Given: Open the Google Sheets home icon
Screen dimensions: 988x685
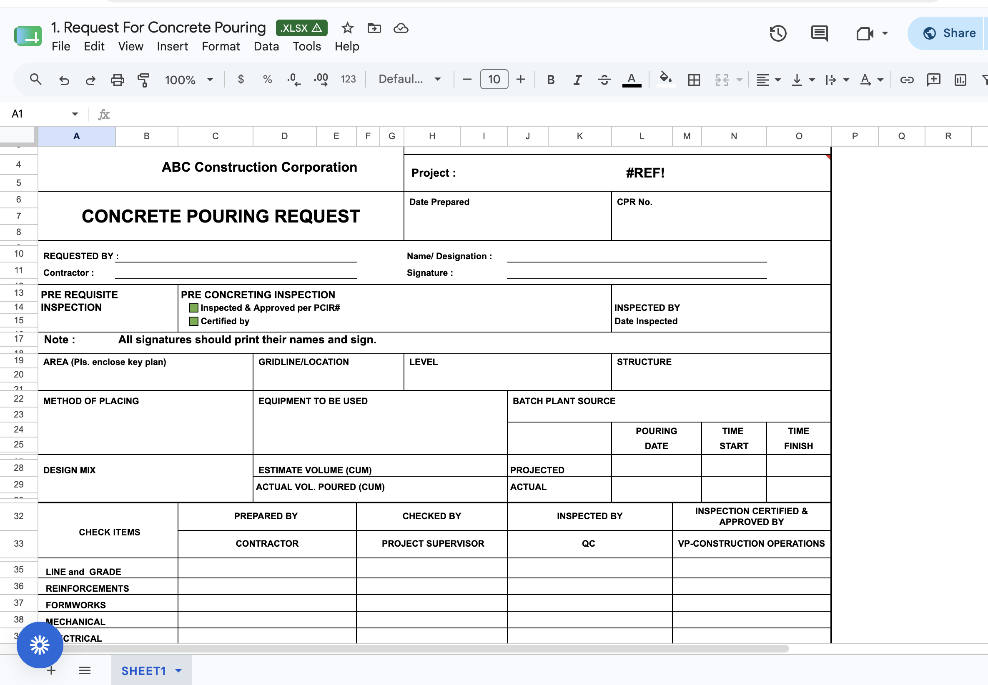Looking at the screenshot, I should 28,36.
